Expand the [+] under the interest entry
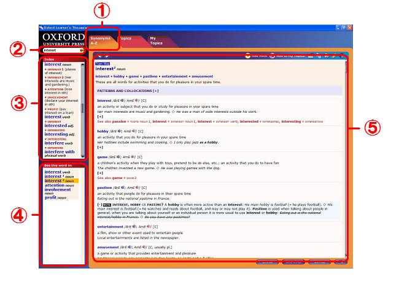 pos(100,116)
